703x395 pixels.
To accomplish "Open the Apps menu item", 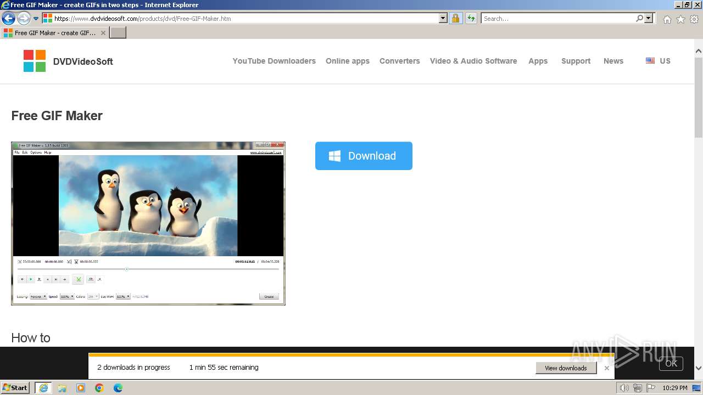I will (x=538, y=61).
